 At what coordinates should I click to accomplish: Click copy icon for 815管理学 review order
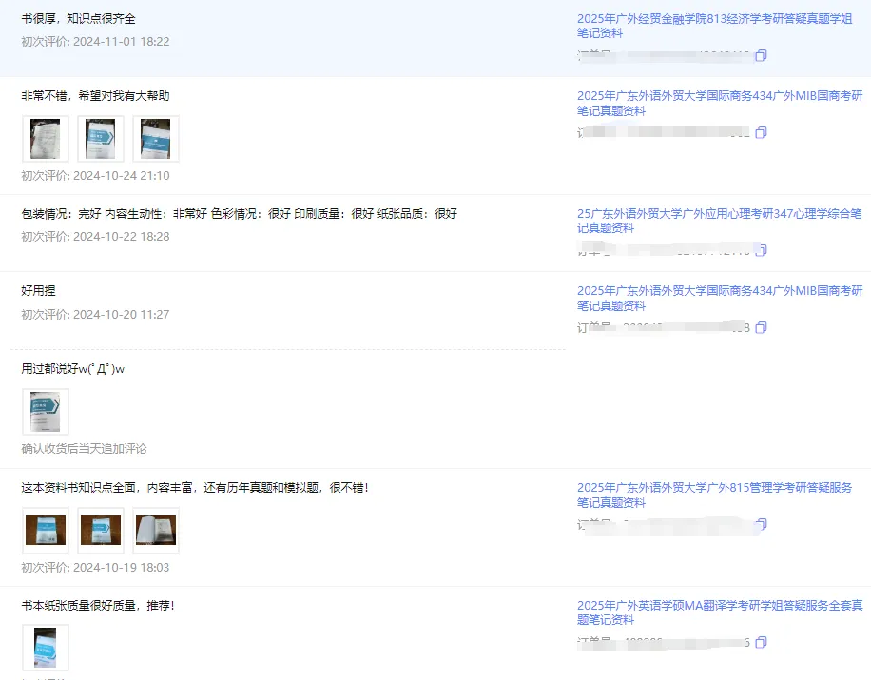tap(761, 524)
